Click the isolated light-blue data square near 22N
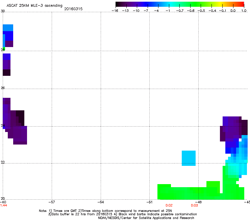Viewport: 250px width, 220px height. point(189,158)
